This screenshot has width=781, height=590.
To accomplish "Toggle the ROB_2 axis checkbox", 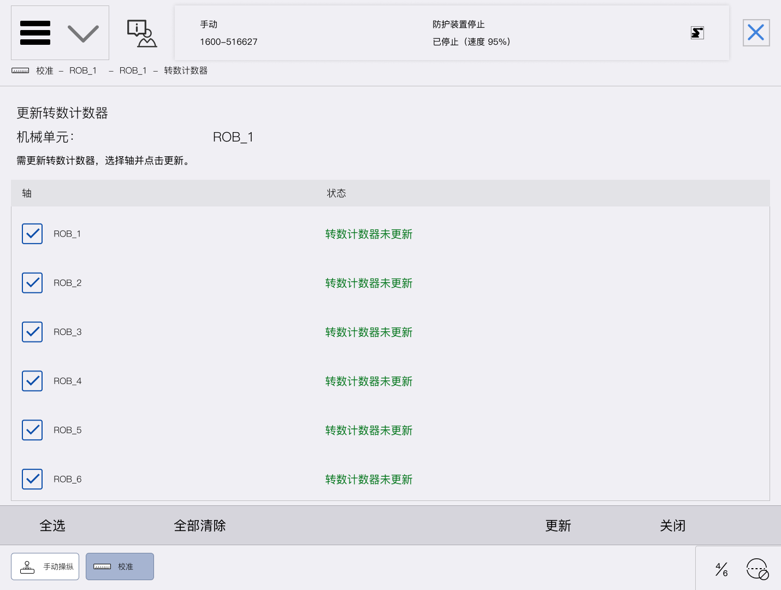I will pos(32,283).
